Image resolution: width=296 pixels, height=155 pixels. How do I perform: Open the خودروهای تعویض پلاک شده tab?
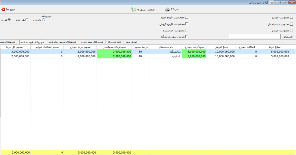coord(62,42)
